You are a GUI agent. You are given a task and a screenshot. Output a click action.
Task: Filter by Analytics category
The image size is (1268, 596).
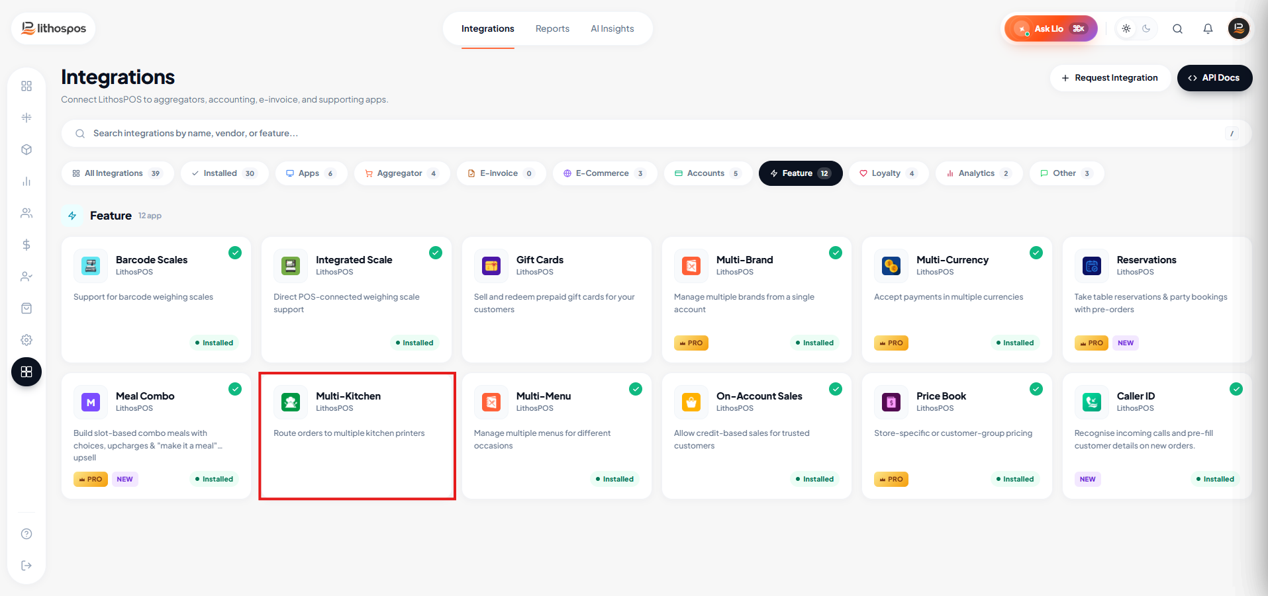(x=979, y=173)
